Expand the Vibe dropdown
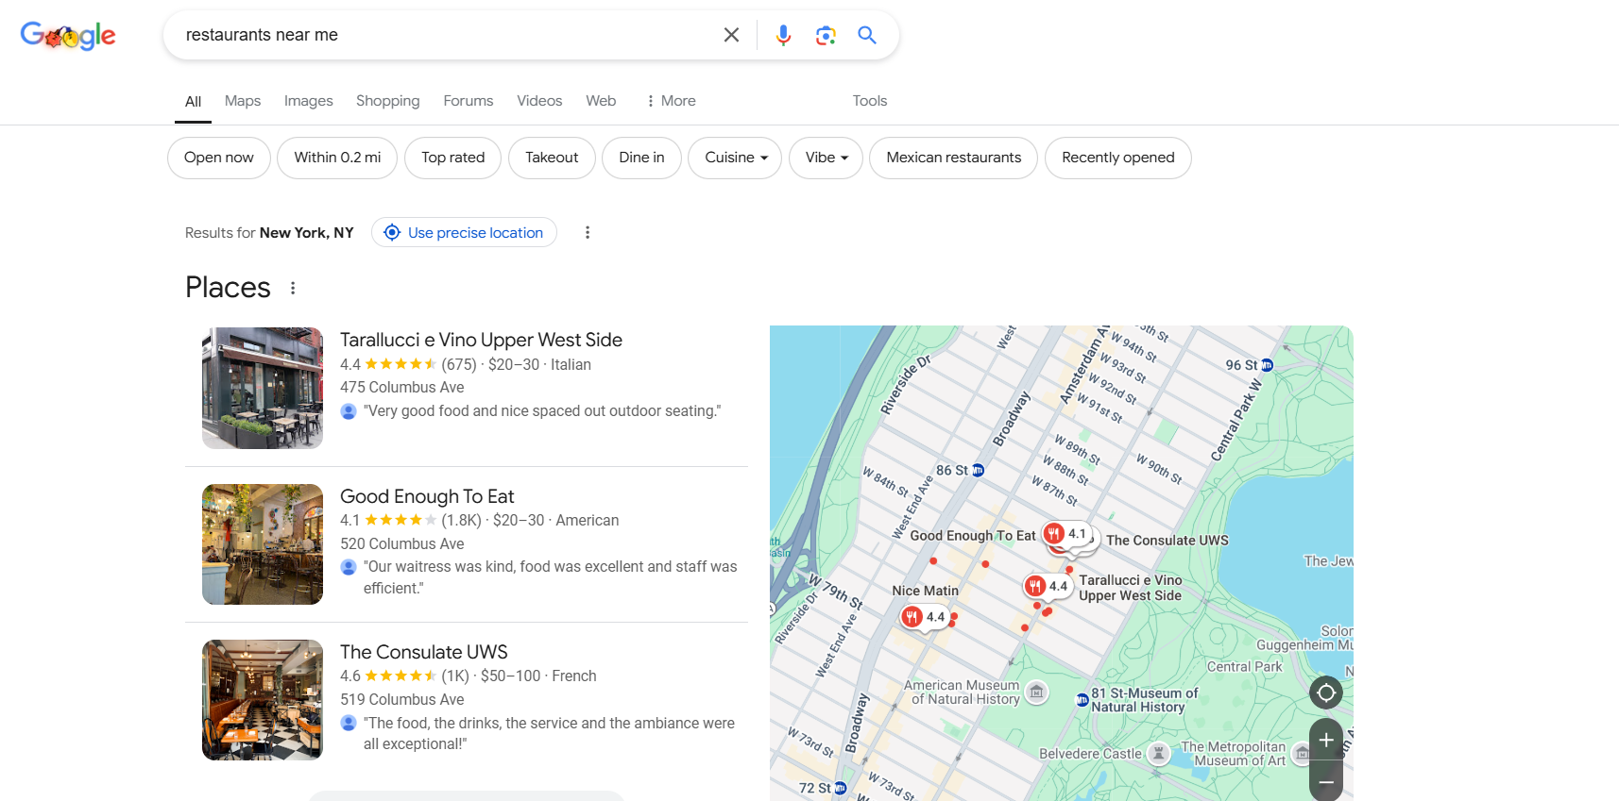This screenshot has height=801, width=1619. (x=827, y=158)
